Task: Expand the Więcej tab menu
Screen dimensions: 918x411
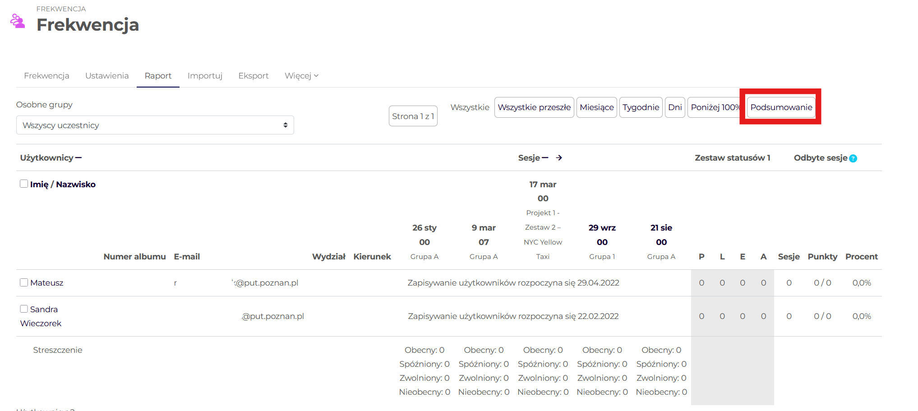Action: coord(301,76)
